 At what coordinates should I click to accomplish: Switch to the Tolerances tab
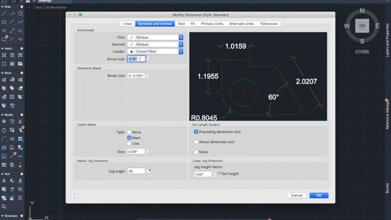click(269, 24)
